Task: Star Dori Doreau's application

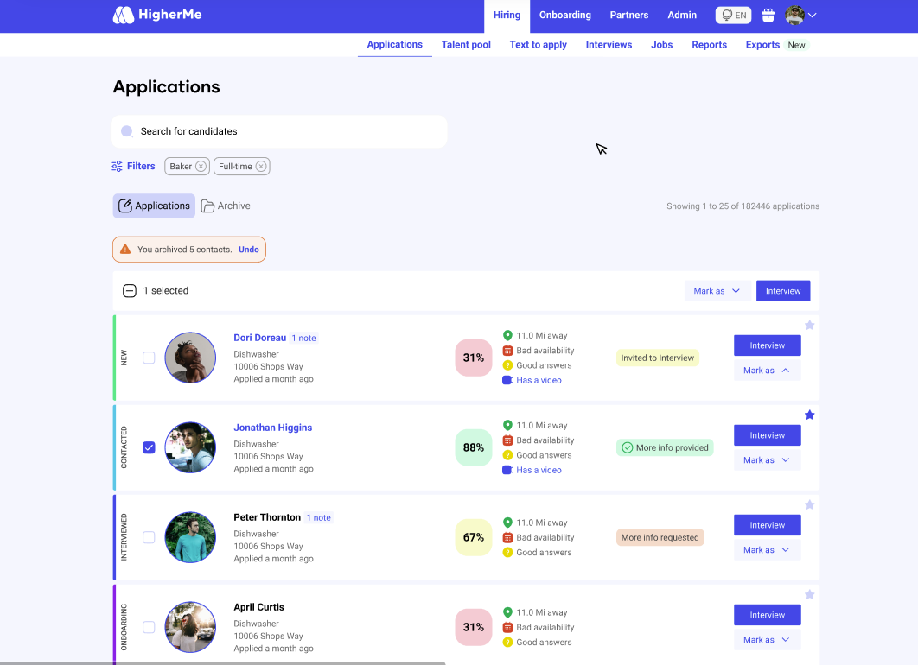Action: click(x=810, y=326)
